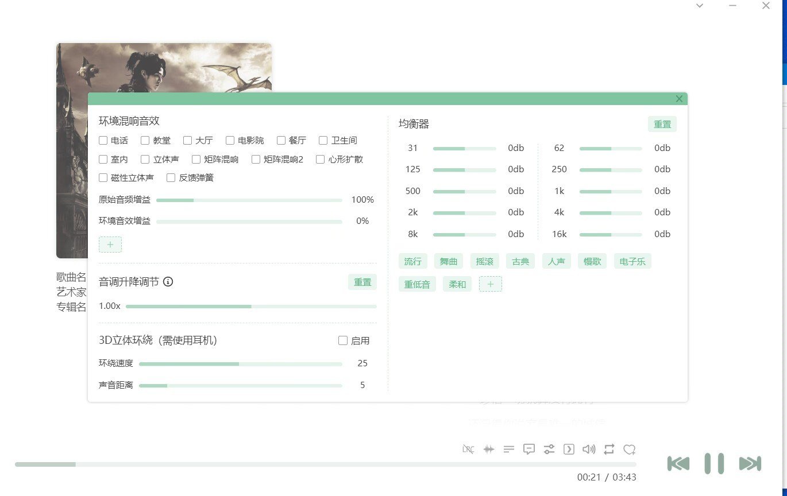Toggle the repeat loop playback icon
787x496 pixels.
click(609, 449)
